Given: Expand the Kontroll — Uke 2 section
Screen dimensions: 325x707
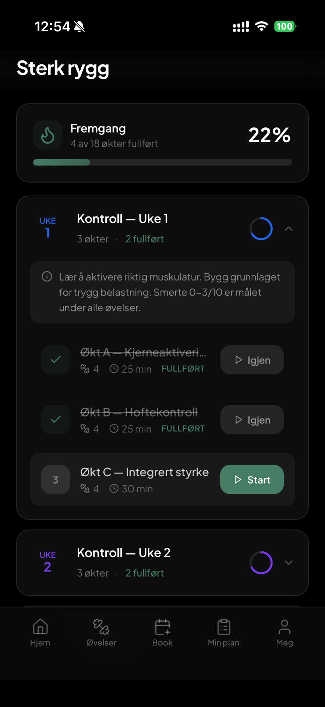Looking at the screenshot, I should pyautogui.click(x=289, y=563).
